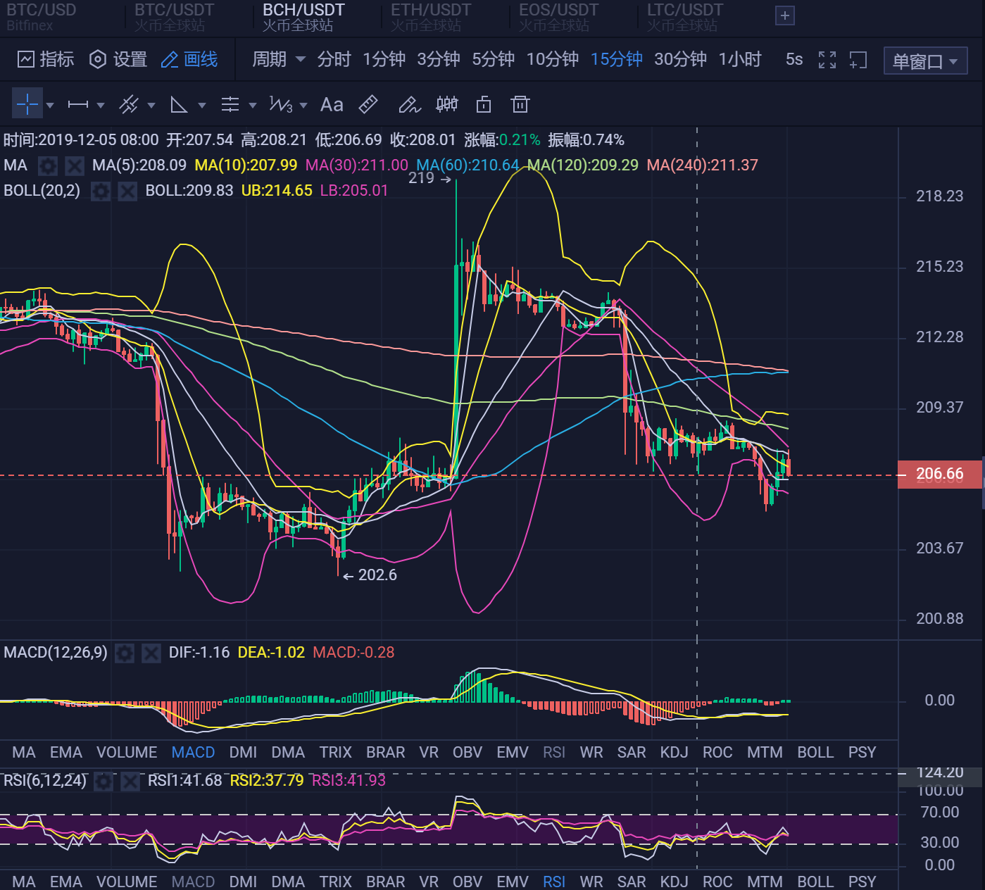Open the 设置 settings panel
985x890 pixels.
pos(118,60)
